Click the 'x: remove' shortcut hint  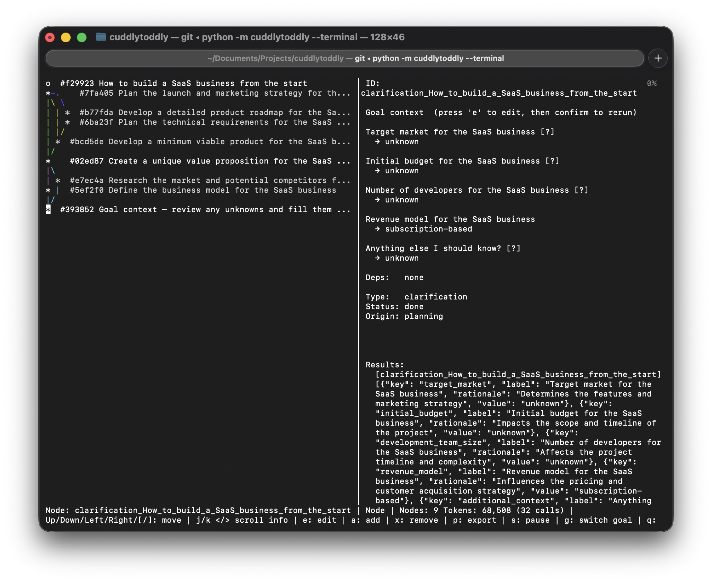coord(416,520)
